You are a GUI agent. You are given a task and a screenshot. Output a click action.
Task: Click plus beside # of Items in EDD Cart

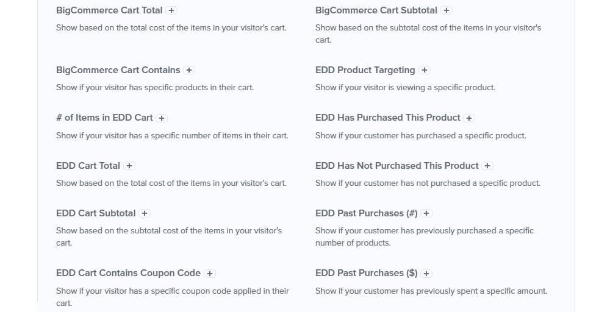point(162,118)
